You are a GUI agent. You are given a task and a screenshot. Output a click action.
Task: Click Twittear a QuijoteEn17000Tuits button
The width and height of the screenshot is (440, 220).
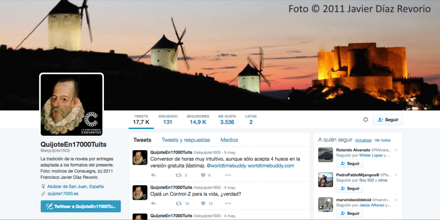81,206
